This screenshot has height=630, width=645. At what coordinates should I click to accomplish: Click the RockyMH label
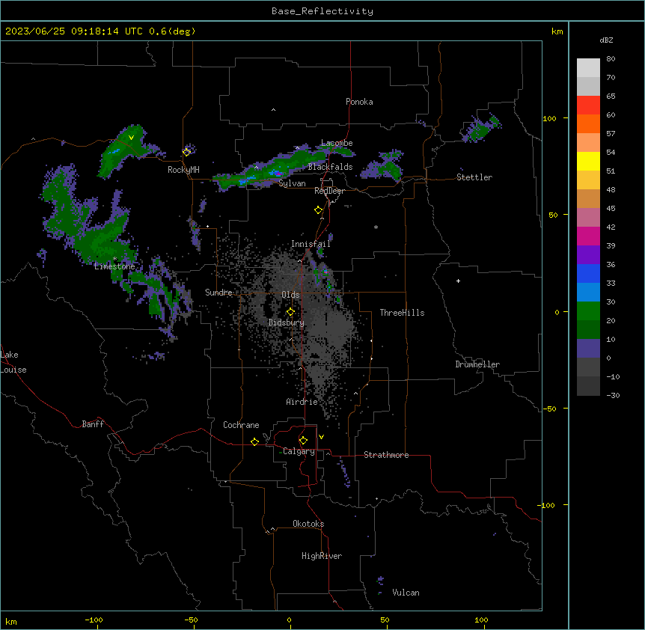point(183,170)
